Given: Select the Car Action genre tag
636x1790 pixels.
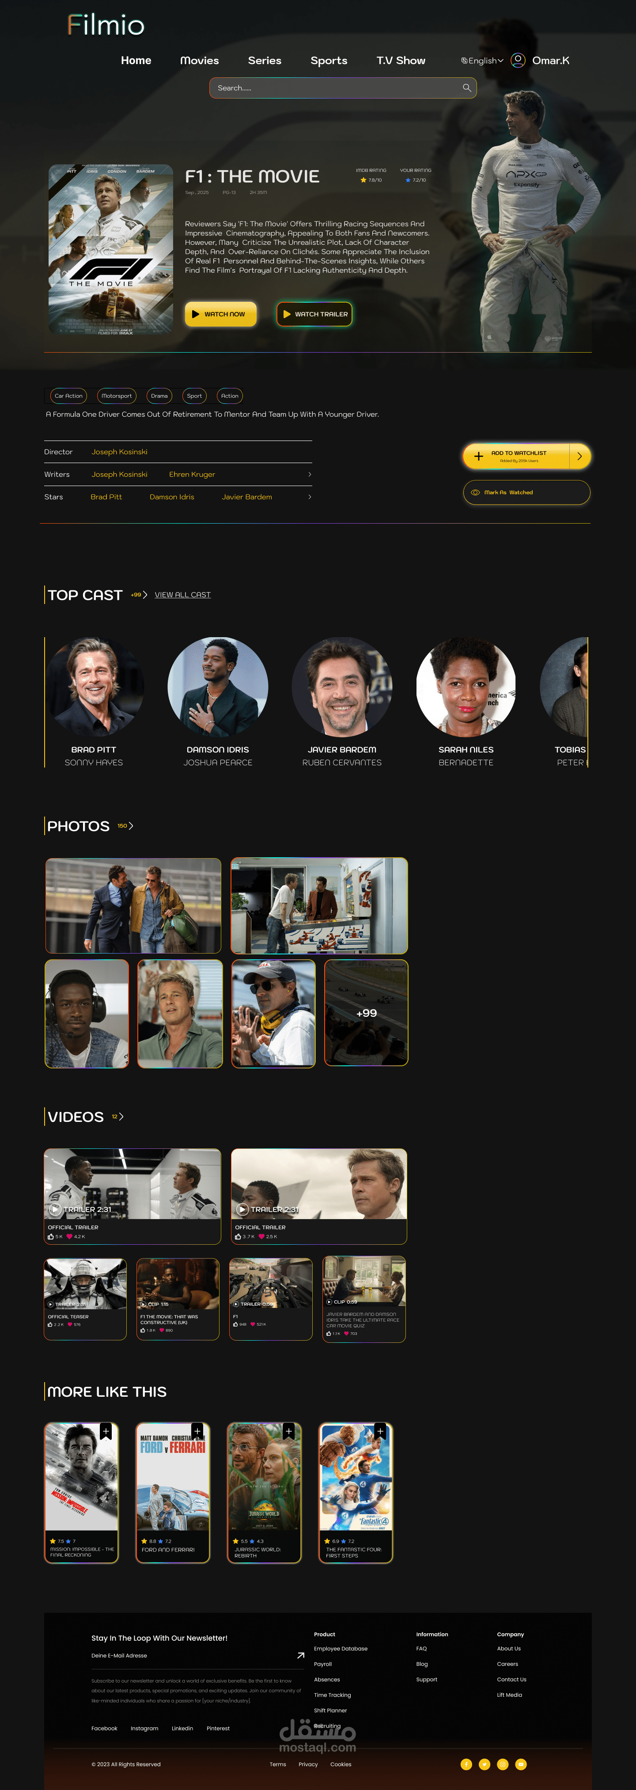Looking at the screenshot, I should [69, 396].
